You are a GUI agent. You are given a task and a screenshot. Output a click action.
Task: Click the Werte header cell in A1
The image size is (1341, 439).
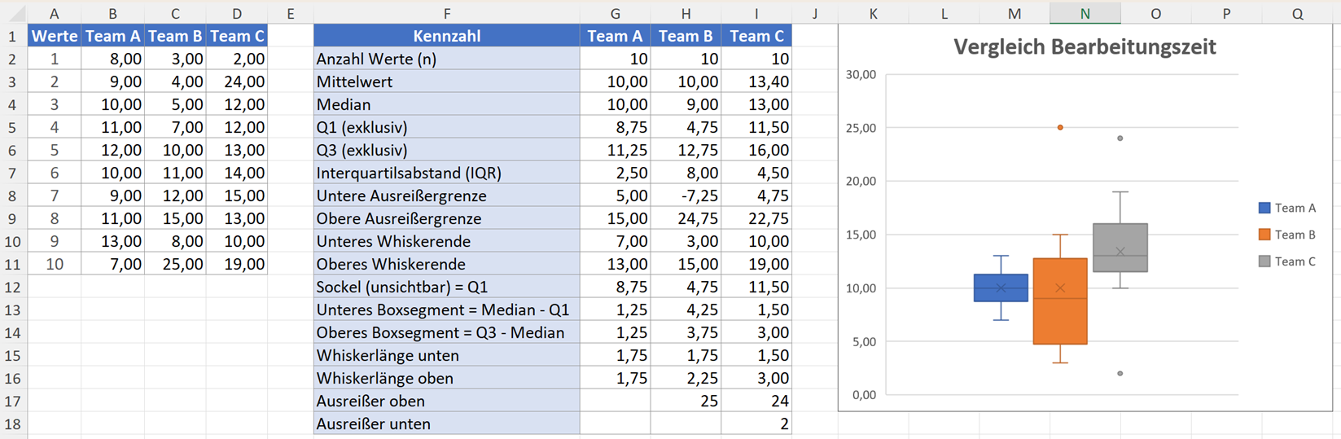pos(54,36)
